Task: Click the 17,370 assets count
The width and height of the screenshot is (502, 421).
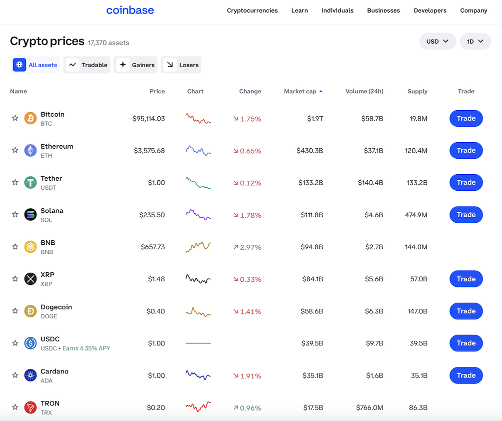Action: point(108,43)
